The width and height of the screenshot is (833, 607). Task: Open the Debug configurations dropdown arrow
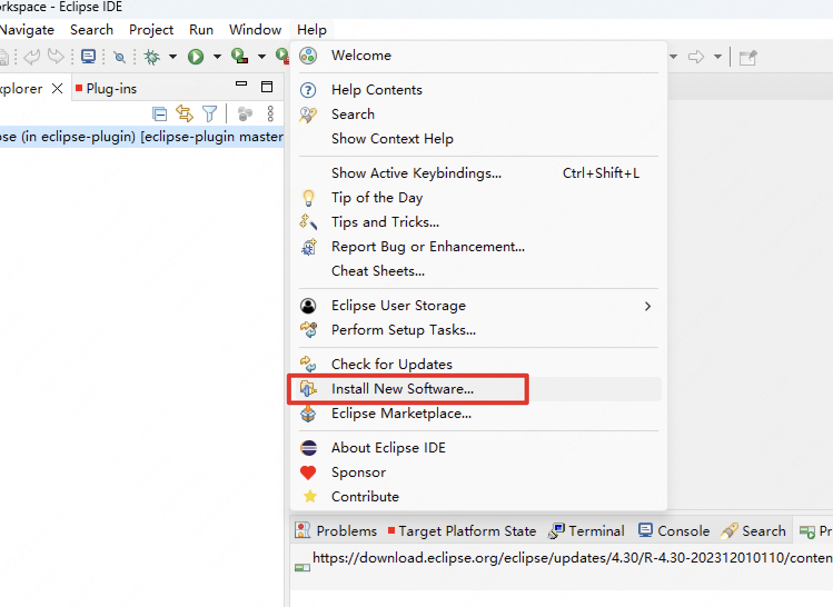(x=173, y=57)
